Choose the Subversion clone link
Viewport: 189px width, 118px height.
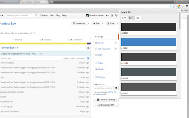(100, 94)
